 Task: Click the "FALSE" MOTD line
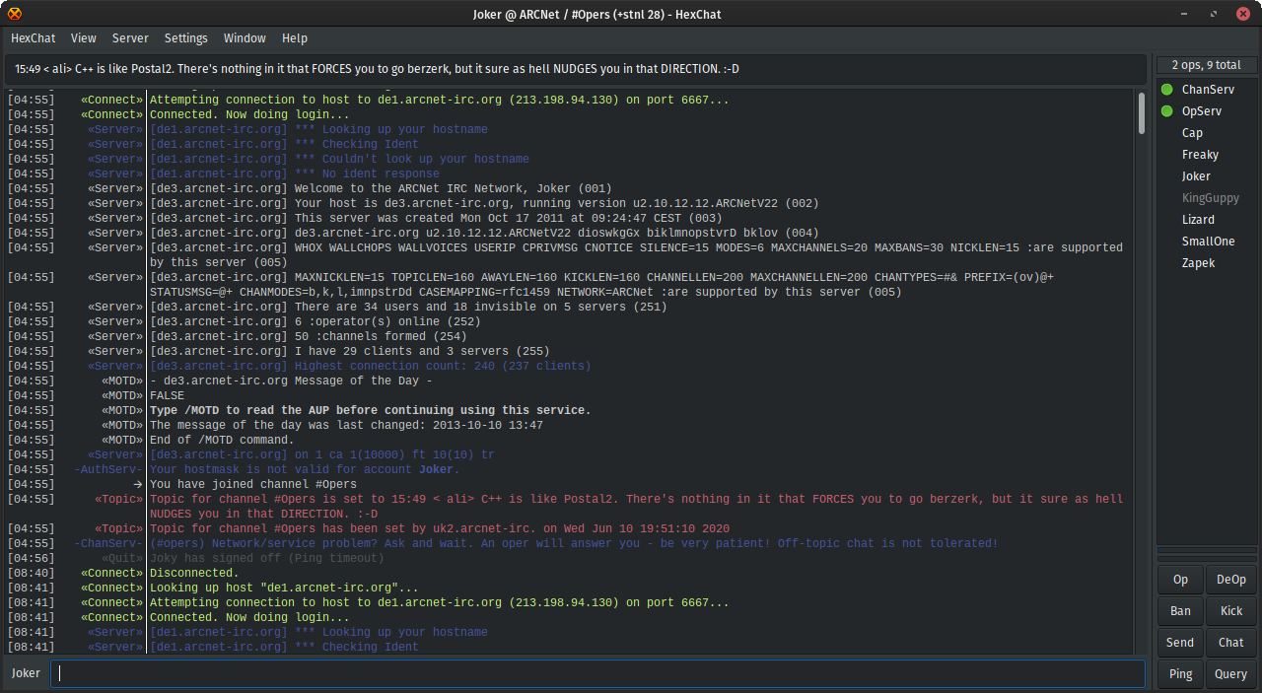pos(168,395)
